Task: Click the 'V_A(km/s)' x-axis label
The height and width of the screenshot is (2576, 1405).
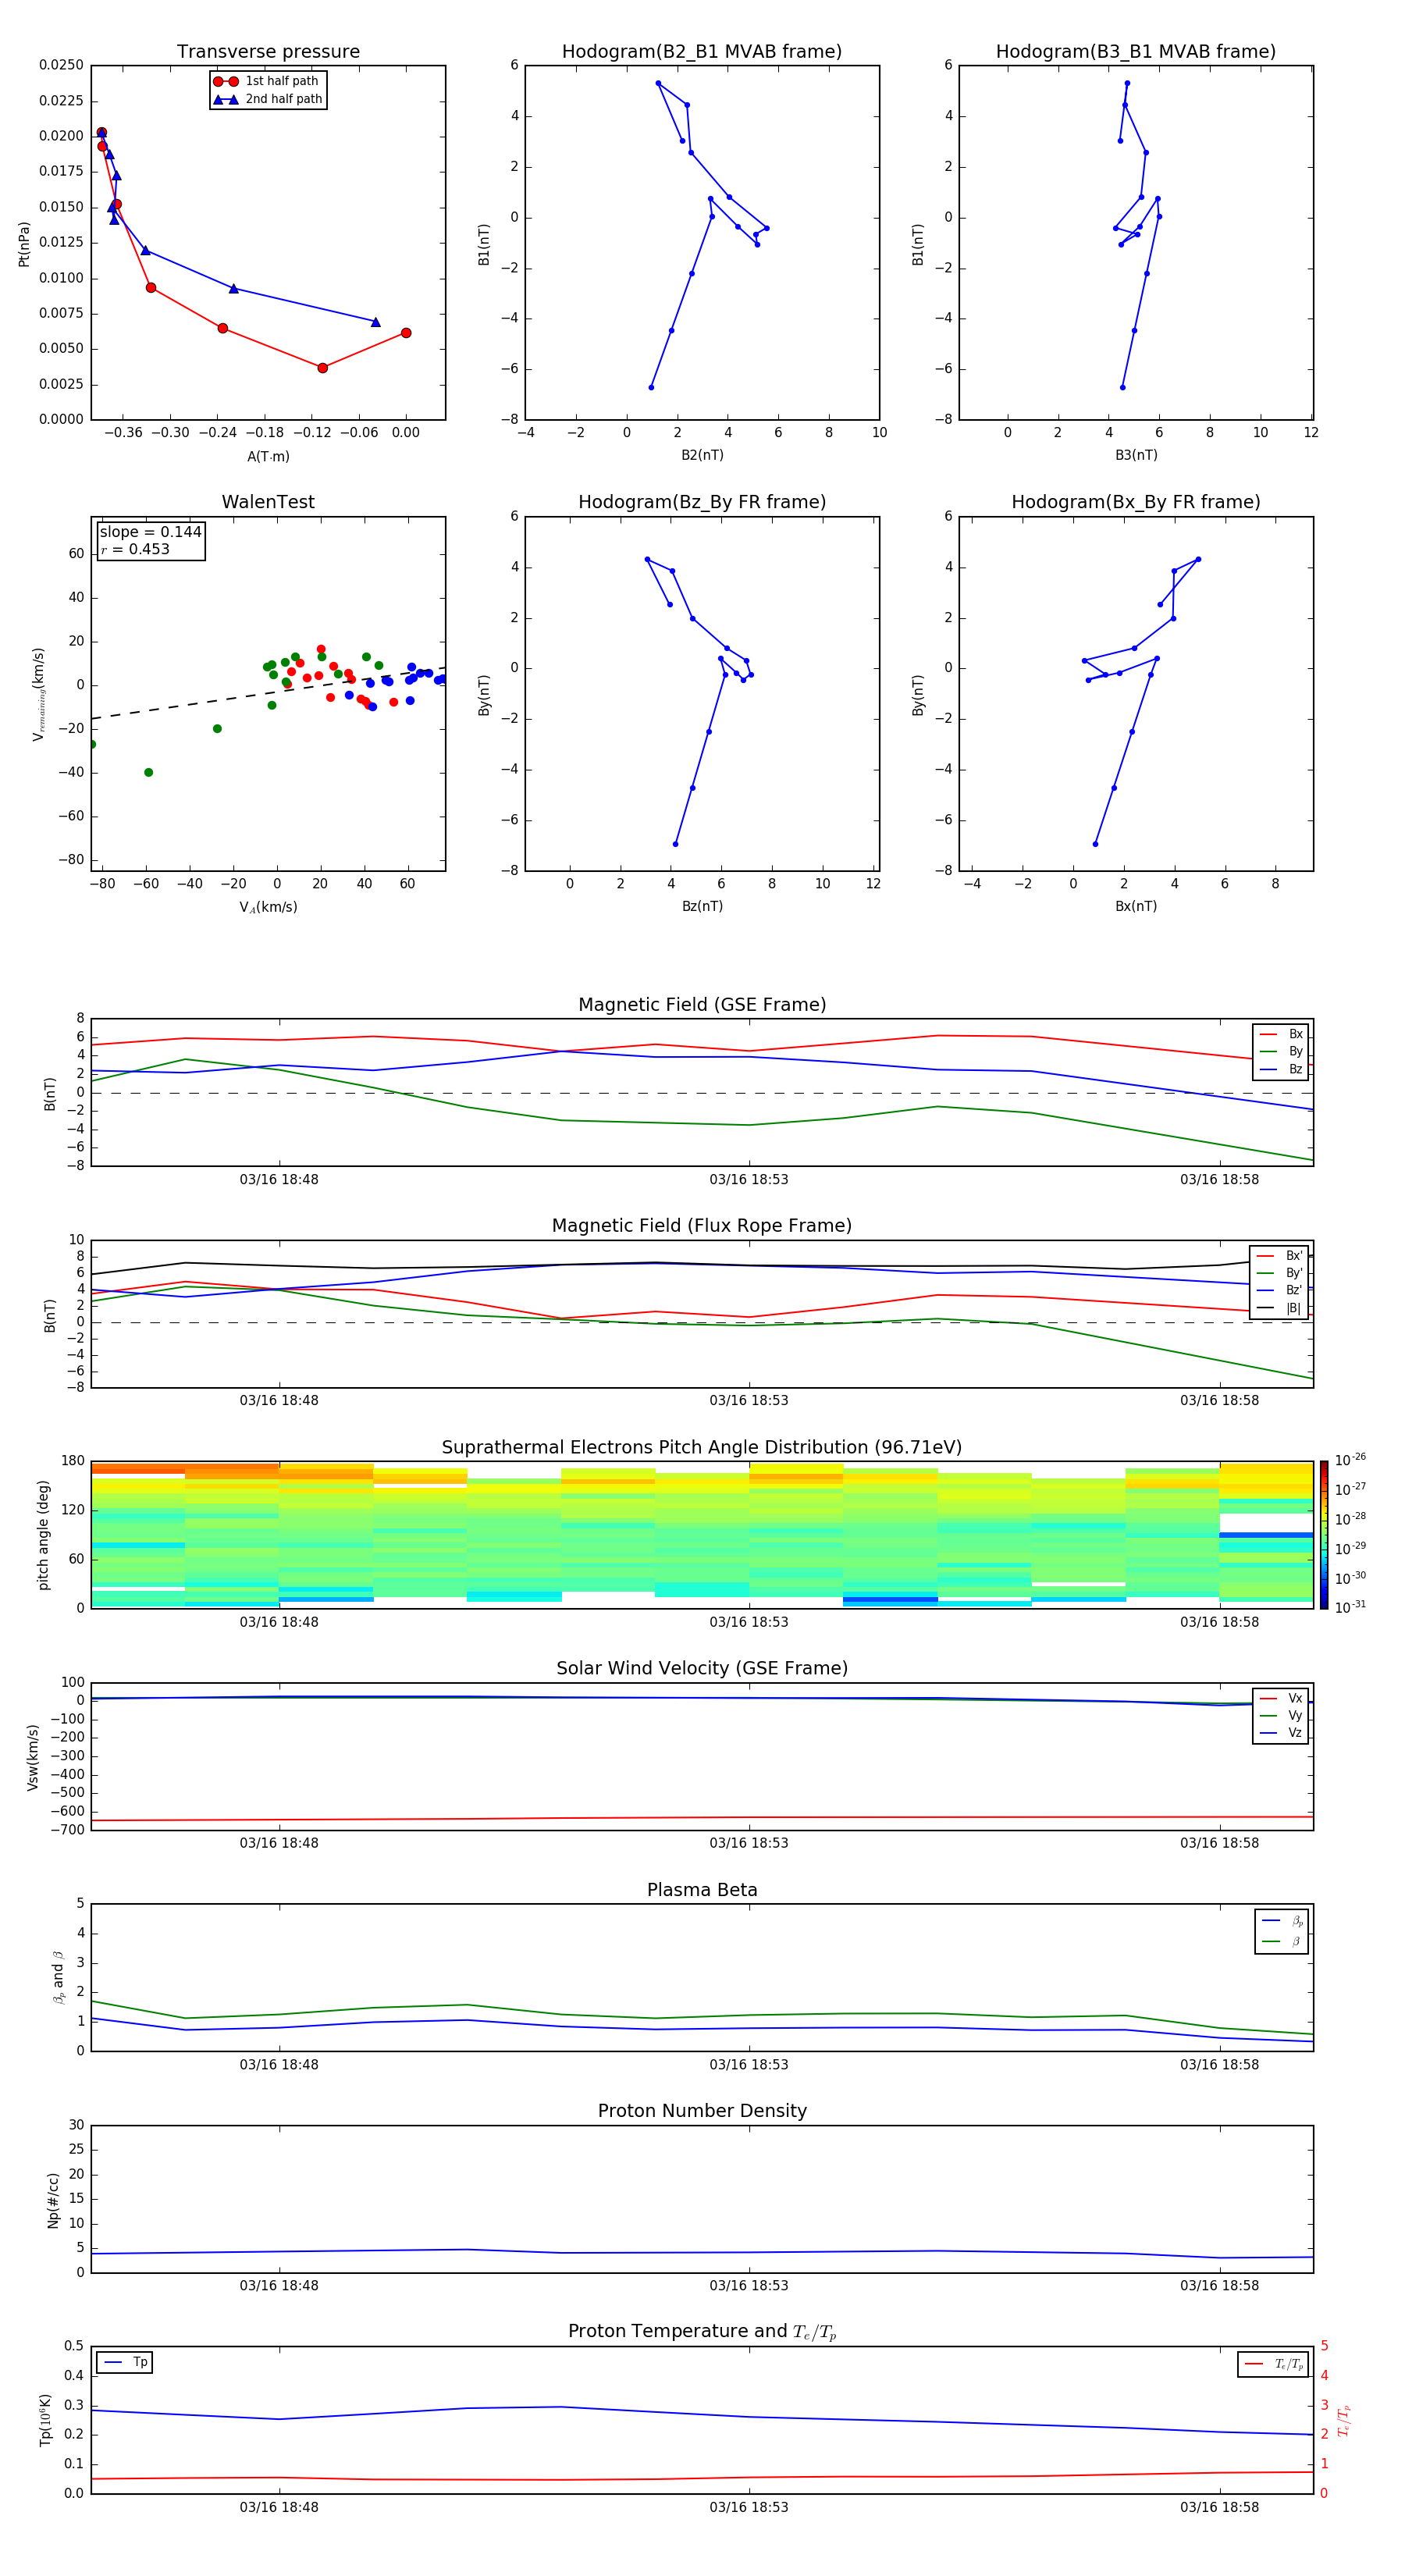Action: pyautogui.click(x=268, y=907)
